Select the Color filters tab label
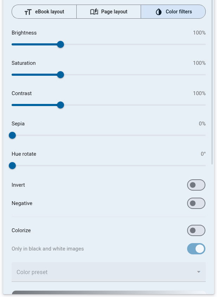Screen dimensions: 217x297 point(179,12)
